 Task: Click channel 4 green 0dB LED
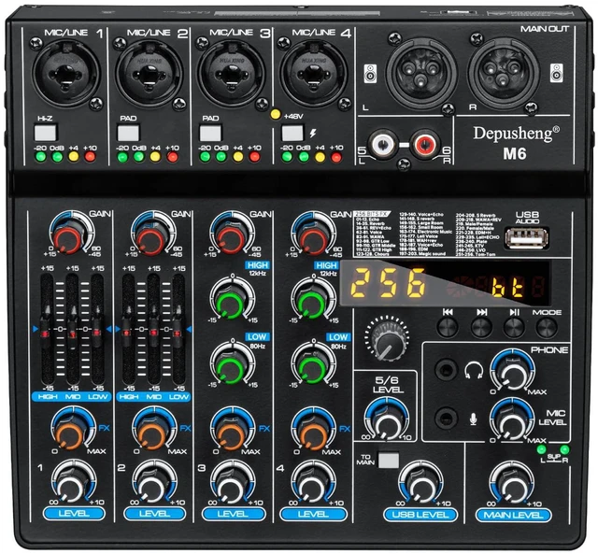304,157
